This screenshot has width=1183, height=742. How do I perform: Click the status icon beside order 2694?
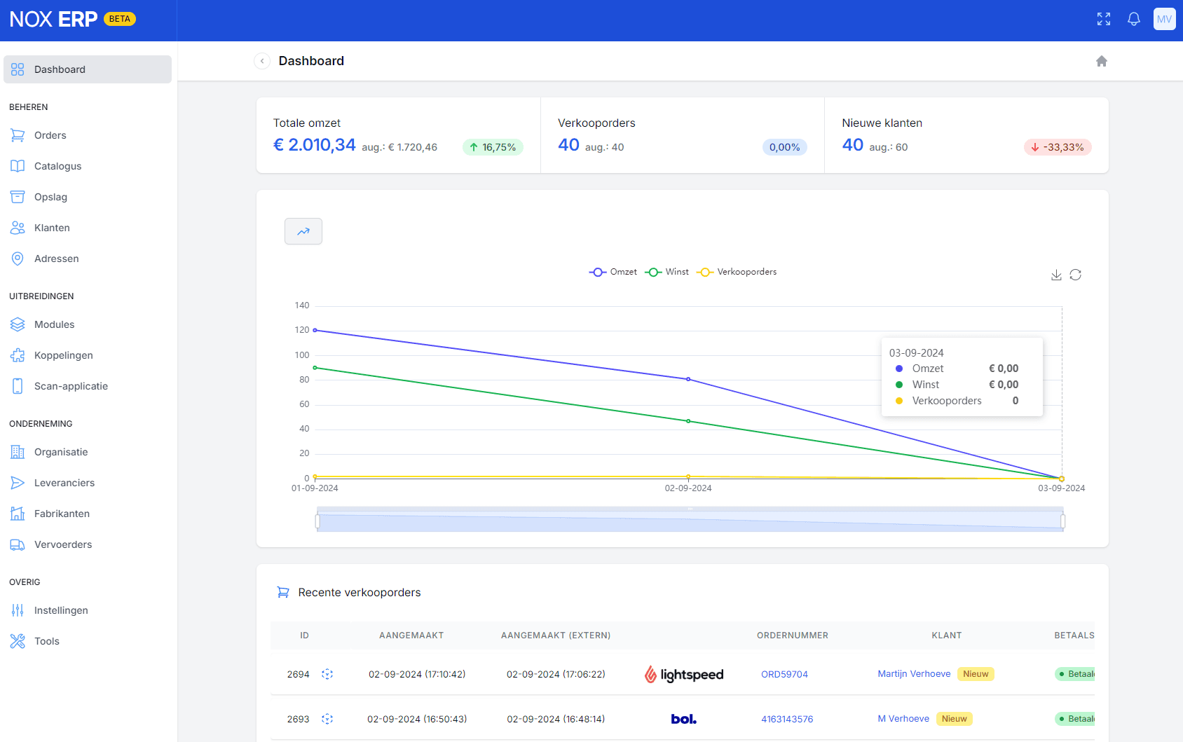[327, 674]
